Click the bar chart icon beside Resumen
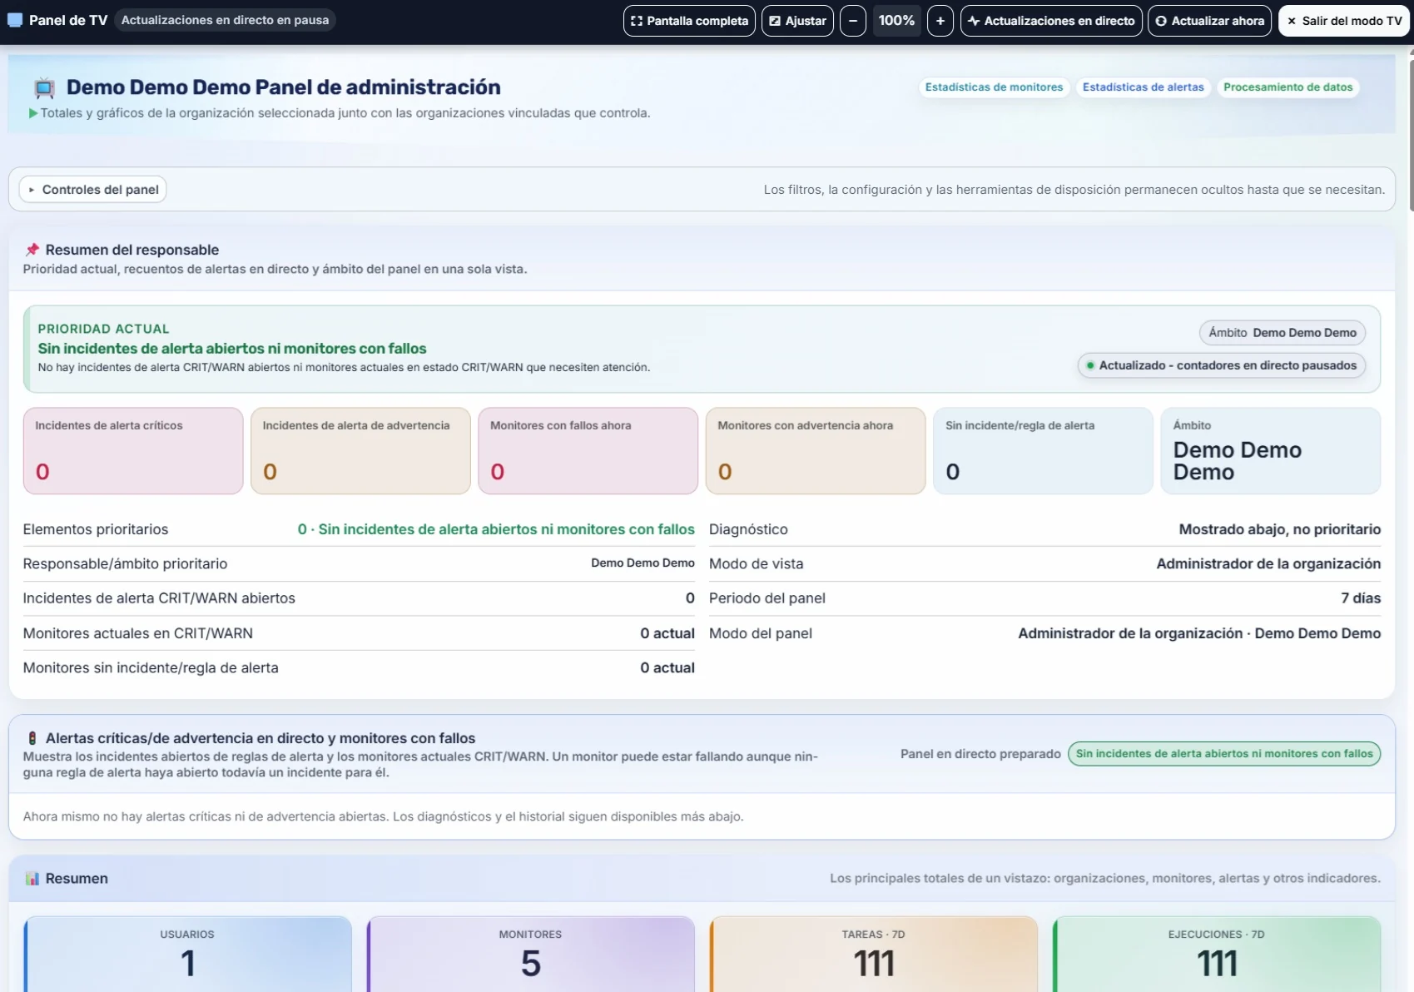1414x992 pixels. click(32, 879)
